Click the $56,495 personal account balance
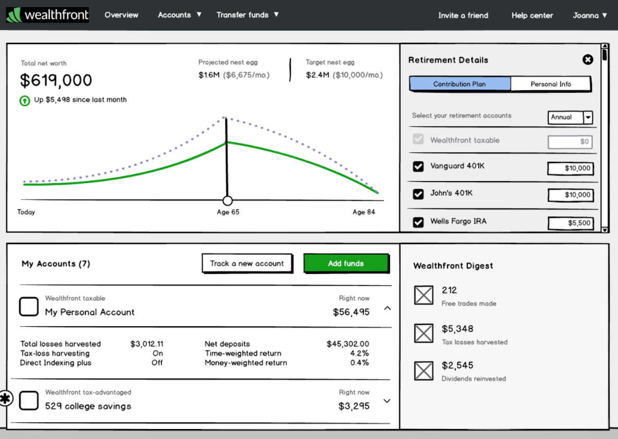Image resolution: width=618 pixels, height=439 pixels. [351, 312]
